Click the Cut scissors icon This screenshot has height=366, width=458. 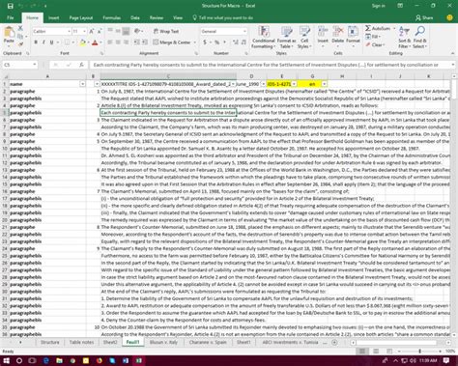coord(20,28)
